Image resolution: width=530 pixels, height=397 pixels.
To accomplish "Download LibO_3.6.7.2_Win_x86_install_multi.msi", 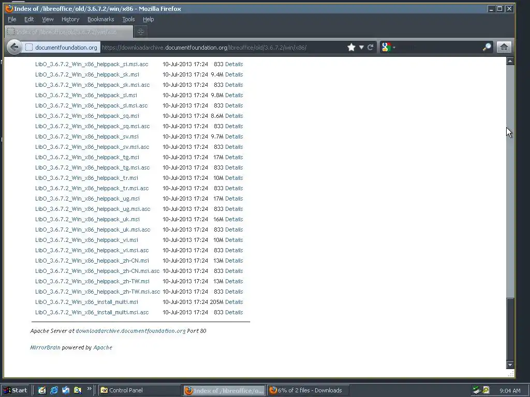I will pyautogui.click(x=86, y=302).
